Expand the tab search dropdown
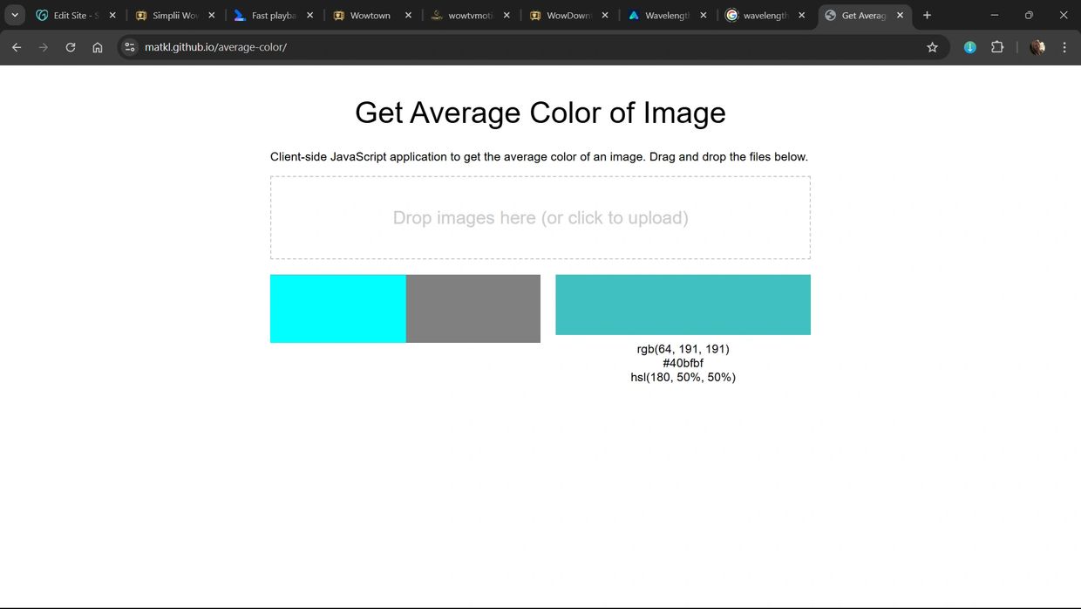The height and width of the screenshot is (609, 1081). [x=15, y=15]
